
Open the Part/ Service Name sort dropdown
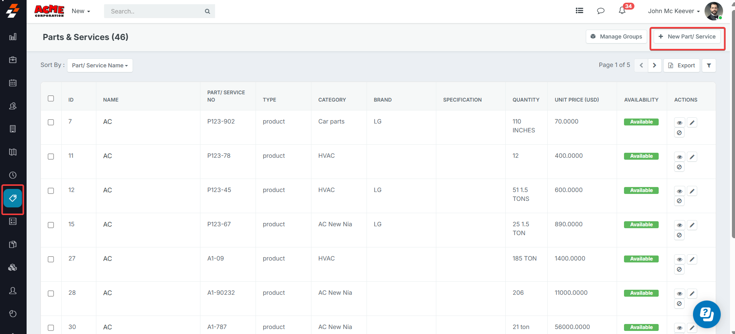coord(100,65)
